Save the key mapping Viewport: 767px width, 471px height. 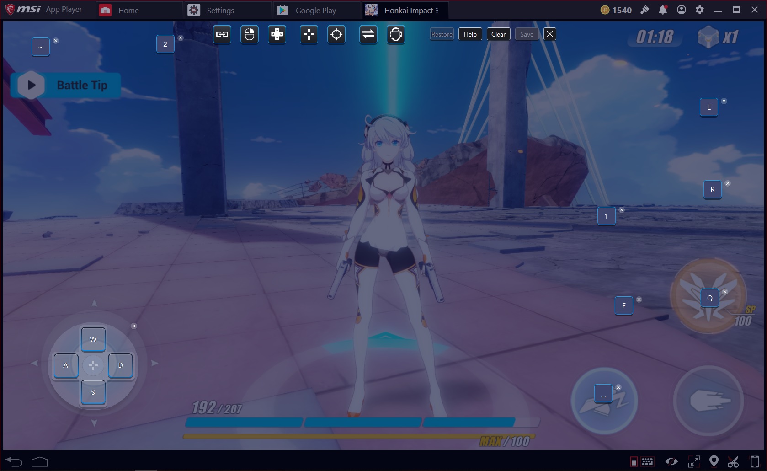click(527, 34)
